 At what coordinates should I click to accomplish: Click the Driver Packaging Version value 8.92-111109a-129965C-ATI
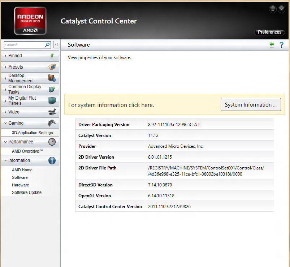[174, 125]
